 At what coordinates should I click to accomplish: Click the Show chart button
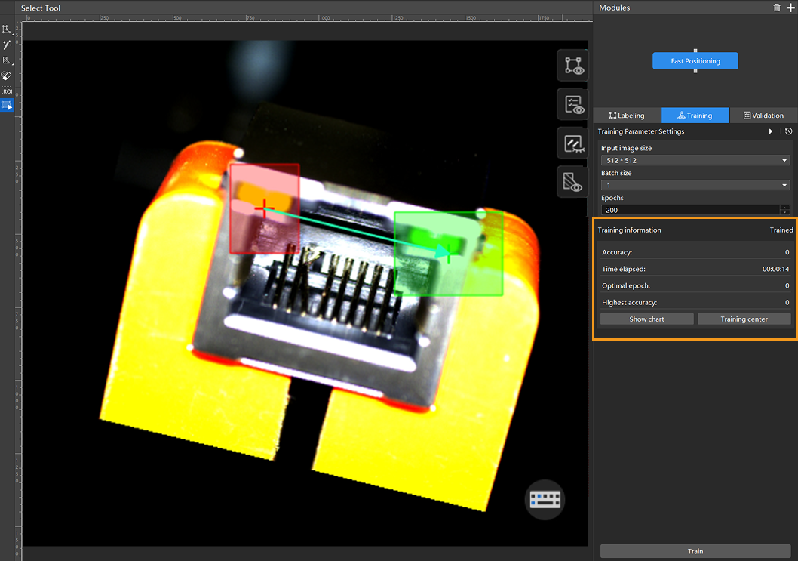click(646, 319)
